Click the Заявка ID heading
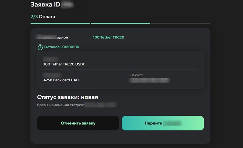The image size is (243, 148). 45,5
